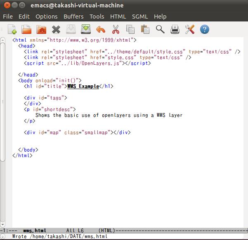Click the vertical scrollbar thumb

[x=2, y=102]
